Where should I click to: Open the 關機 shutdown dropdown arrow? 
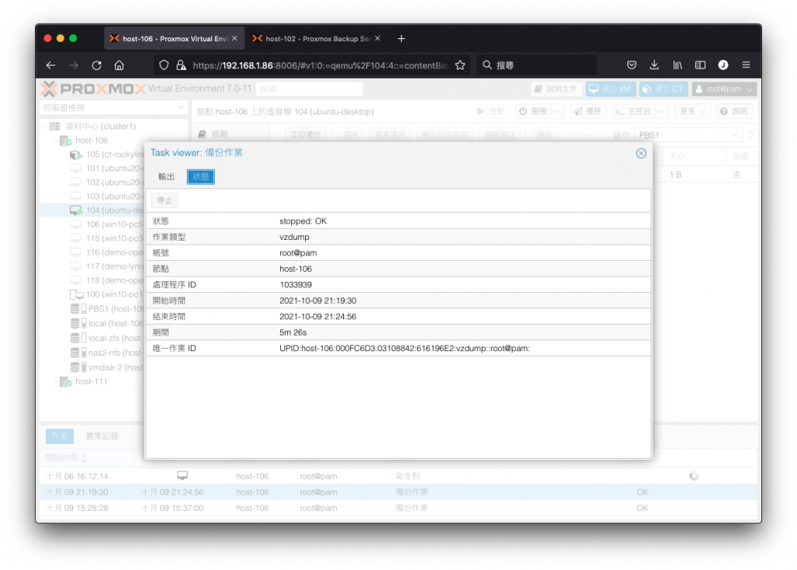click(x=557, y=111)
